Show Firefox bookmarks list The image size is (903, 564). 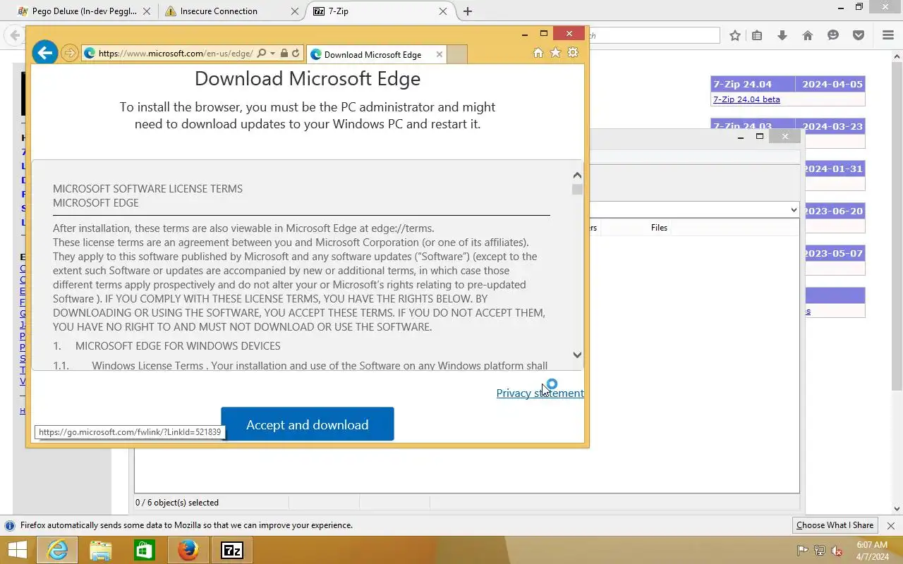click(757, 35)
